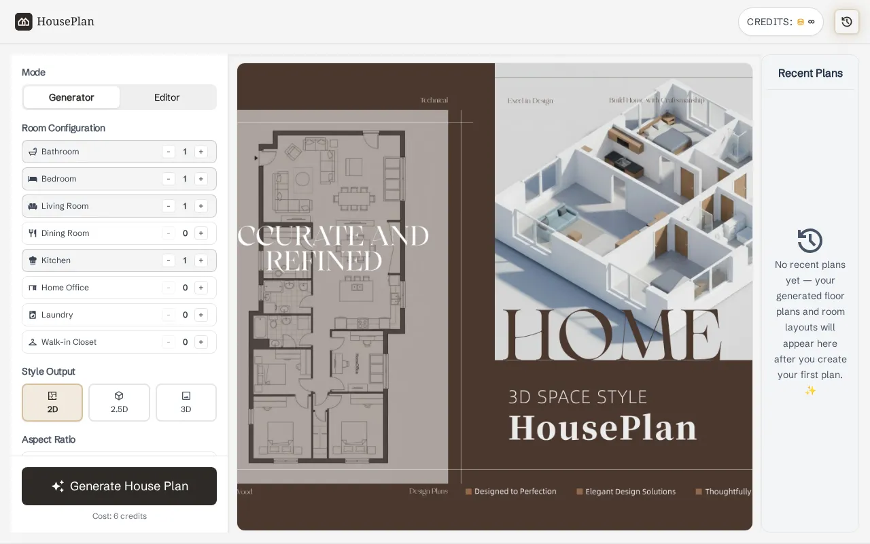
Task: Click the Walk-in Closet minus button
Action: click(x=169, y=342)
